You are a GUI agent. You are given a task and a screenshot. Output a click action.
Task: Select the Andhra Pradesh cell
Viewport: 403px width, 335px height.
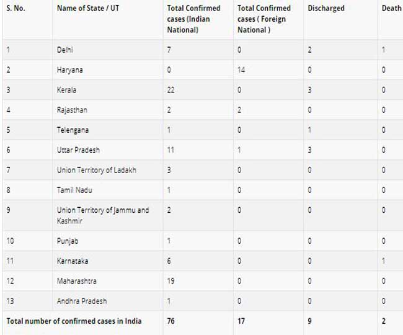coord(82,301)
